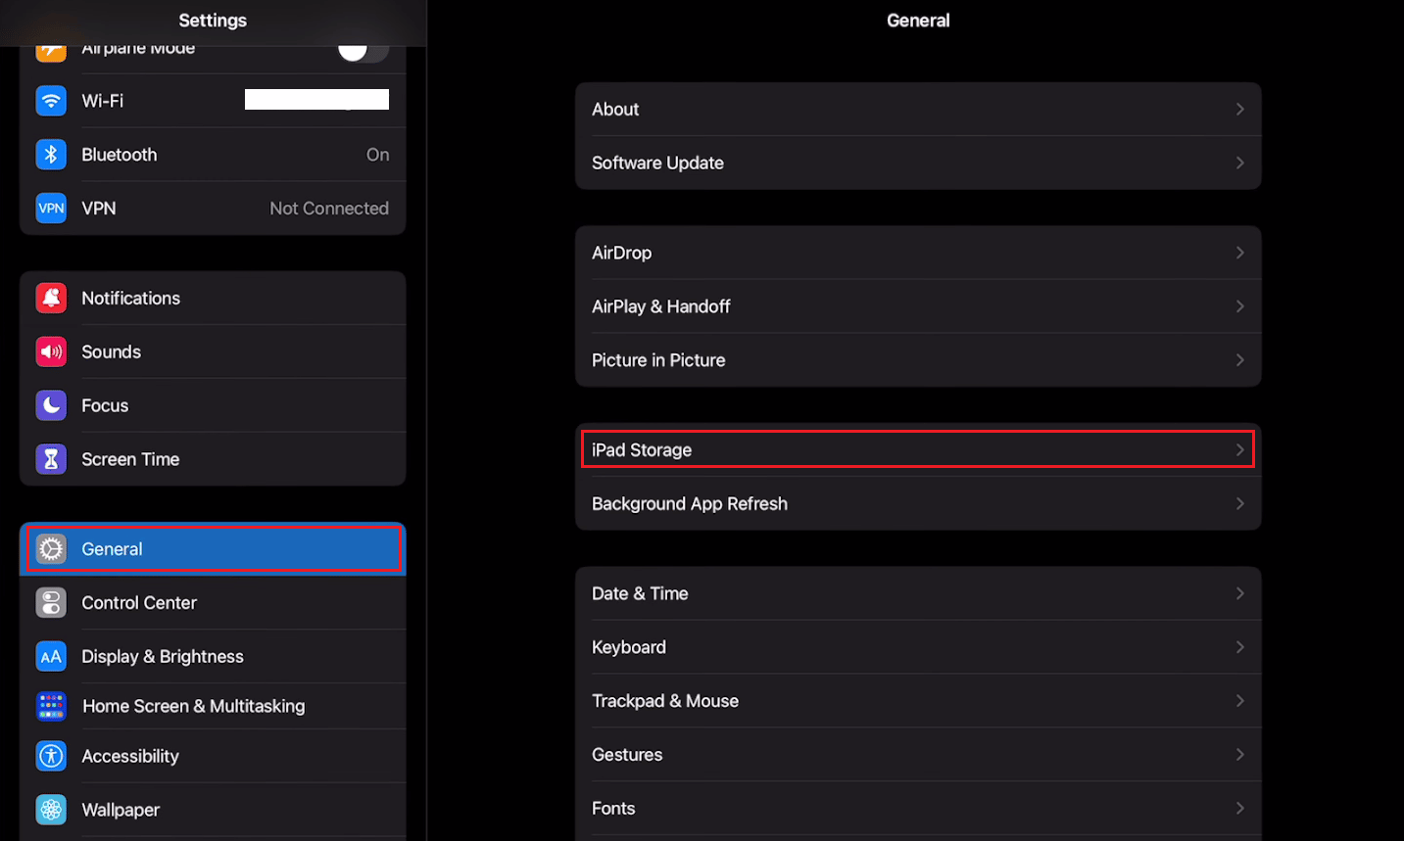Image resolution: width=1404 pixels, height=841 pixels.
Task: Open the VPN settings label
Action: click(99, 209)
